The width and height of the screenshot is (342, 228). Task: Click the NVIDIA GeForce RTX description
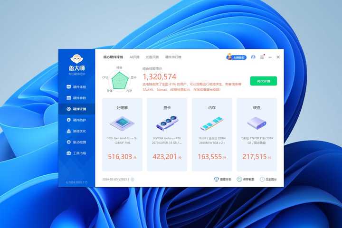pyautogui.click(x=167, y=140)
